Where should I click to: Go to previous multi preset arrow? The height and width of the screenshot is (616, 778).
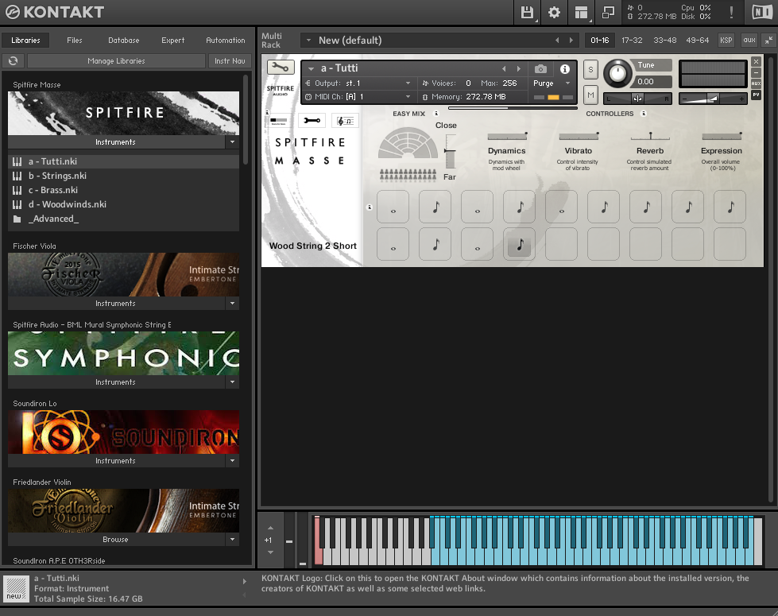[557, 41]
